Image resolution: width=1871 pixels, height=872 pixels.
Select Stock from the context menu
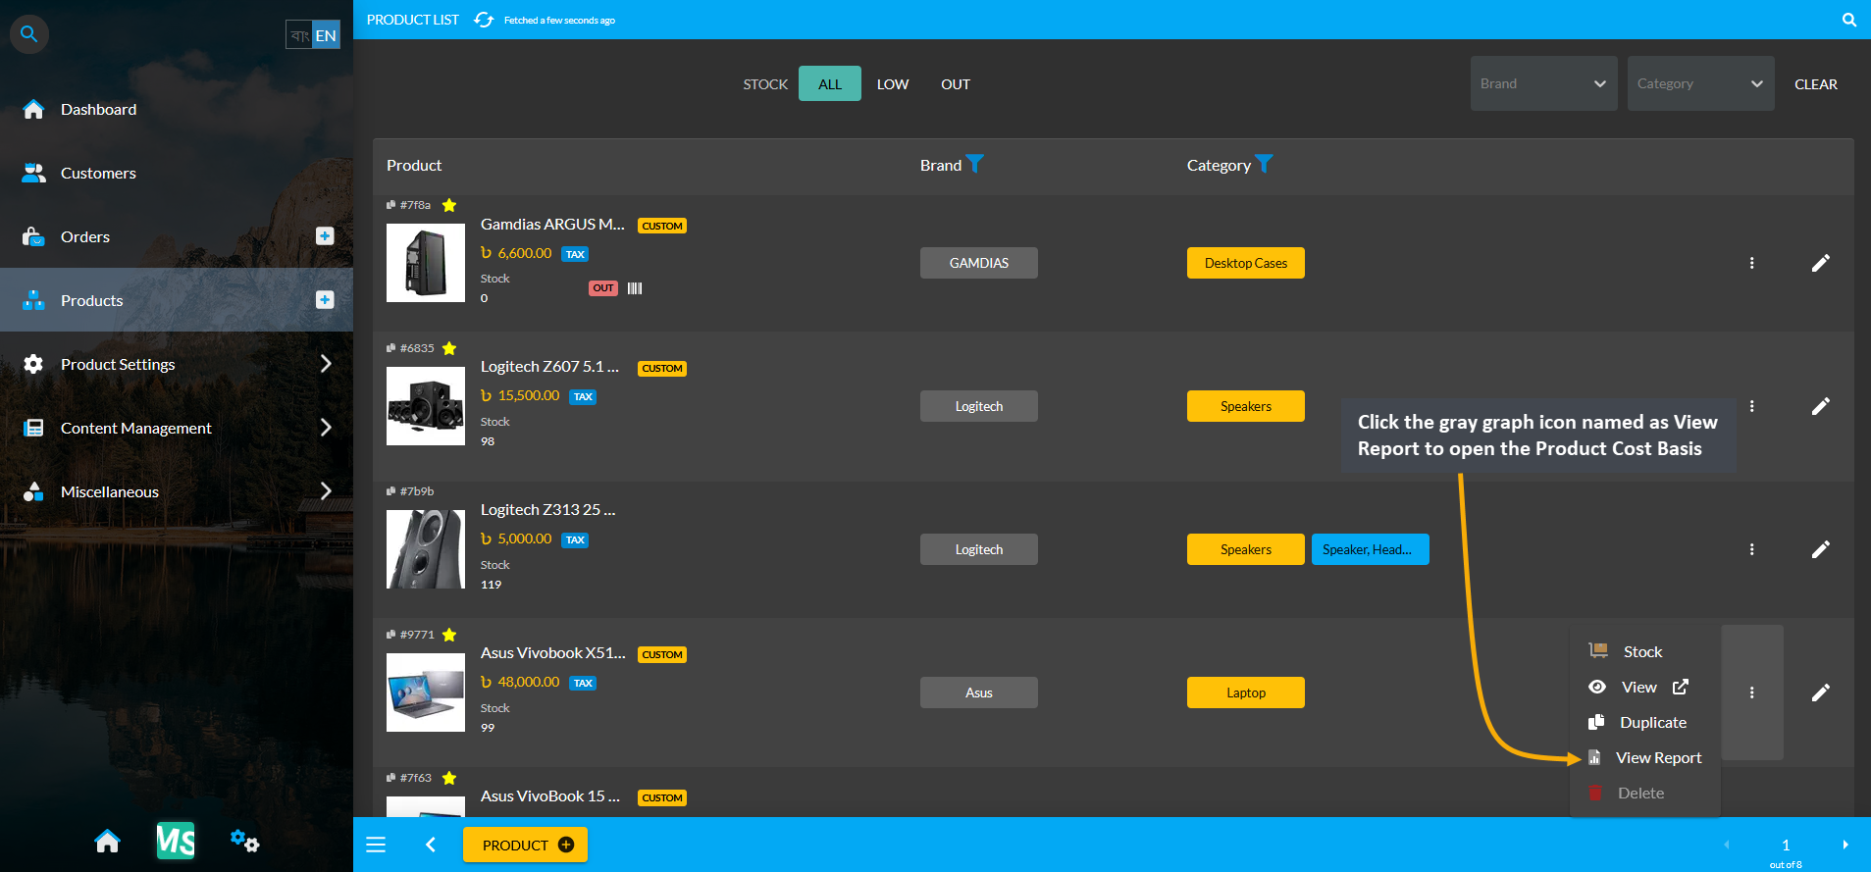(1644, 651)
